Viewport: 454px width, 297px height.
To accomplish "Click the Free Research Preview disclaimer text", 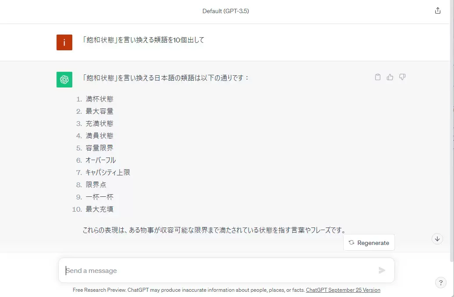I will (188, 290).
